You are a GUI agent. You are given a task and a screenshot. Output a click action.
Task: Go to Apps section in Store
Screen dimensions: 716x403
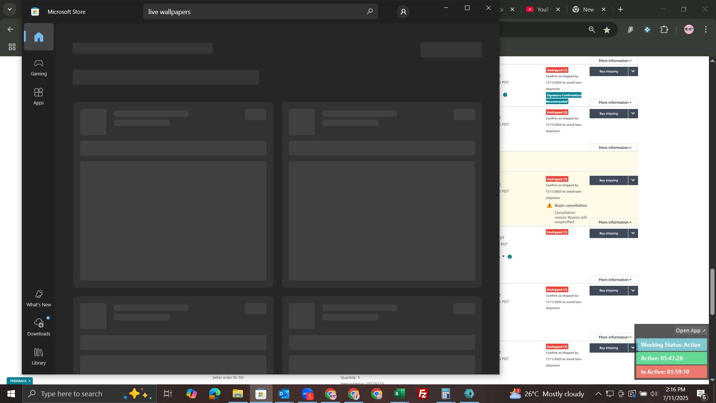tap(39, 97)
